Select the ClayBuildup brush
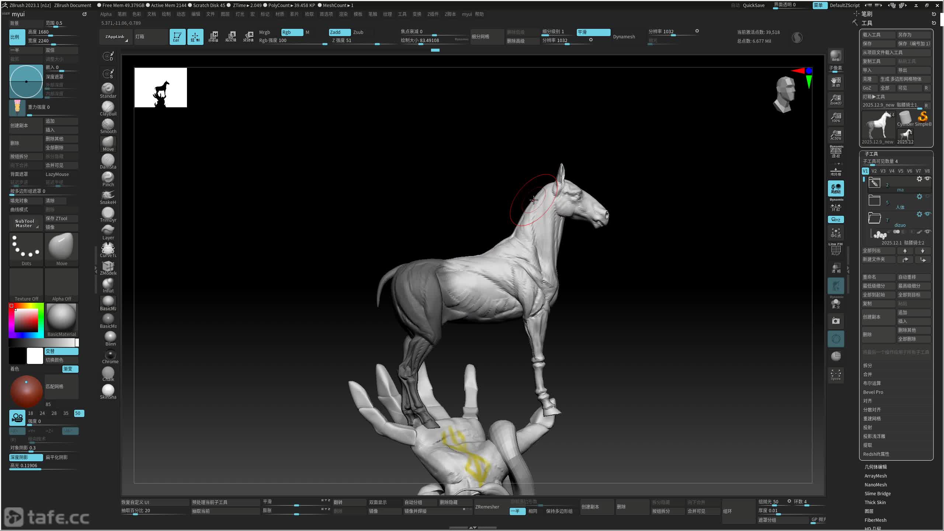The image size is (944, 531). (108, 108)
